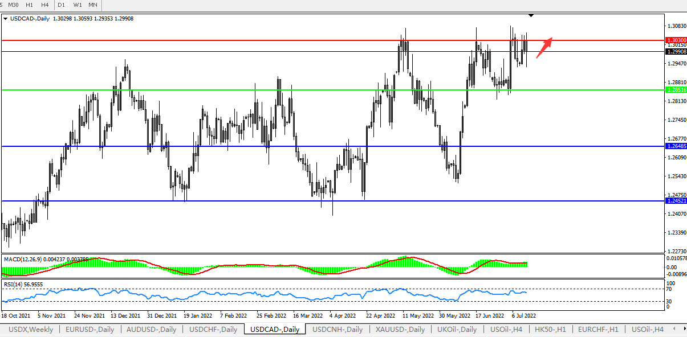
Task: Click the RSI(14) indicator label
Action: pos(14,284)
